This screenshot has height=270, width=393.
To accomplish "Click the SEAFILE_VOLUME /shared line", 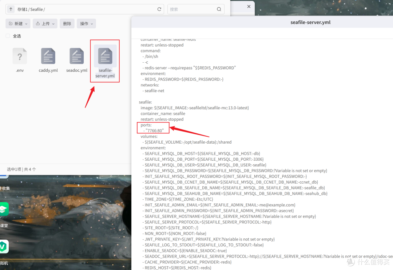I will (187, 142).
